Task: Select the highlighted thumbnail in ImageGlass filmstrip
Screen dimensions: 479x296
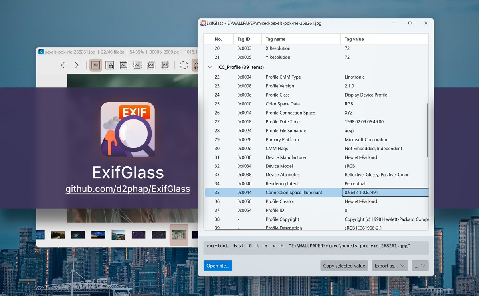Action: (x=179, y=234)
